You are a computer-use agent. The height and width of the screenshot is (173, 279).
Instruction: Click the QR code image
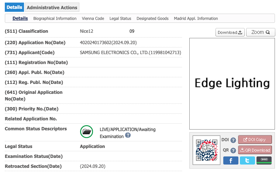[x=206, y=150]
